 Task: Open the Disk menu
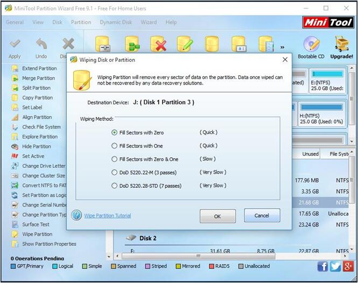[57, 23]
